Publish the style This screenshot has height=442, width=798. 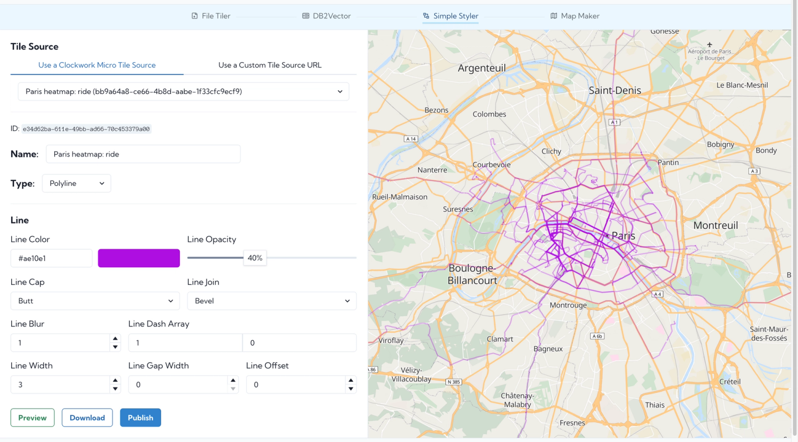[140, 418]
